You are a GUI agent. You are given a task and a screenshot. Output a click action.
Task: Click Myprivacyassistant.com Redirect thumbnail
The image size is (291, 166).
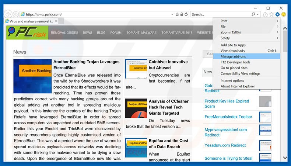265,130
